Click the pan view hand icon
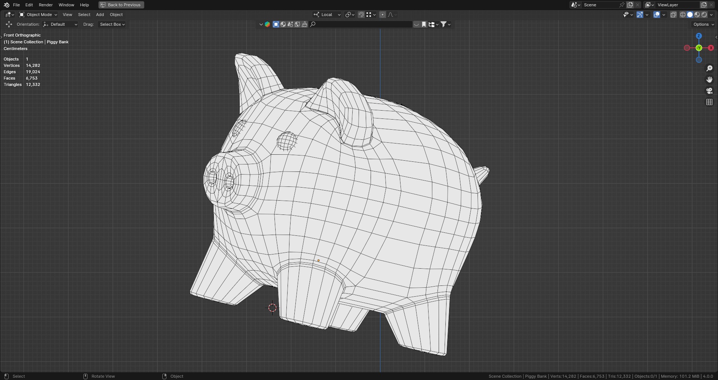 pyautogui.click(x=709, y=80)
